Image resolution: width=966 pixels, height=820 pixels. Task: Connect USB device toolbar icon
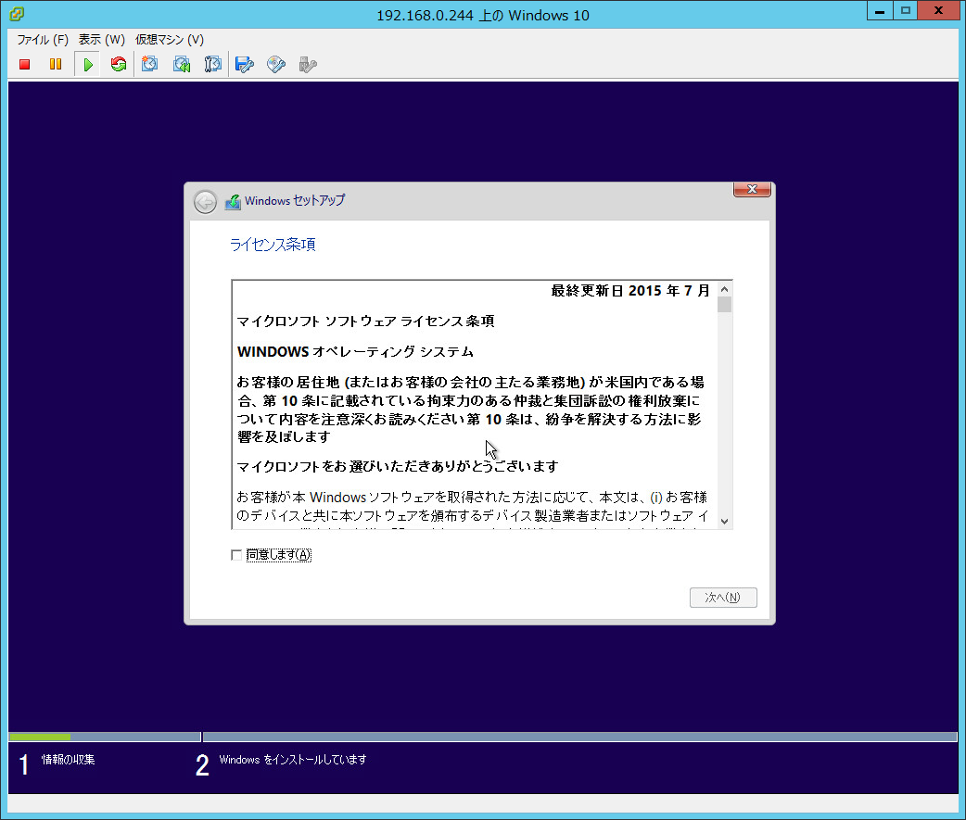tap(308, 64)
